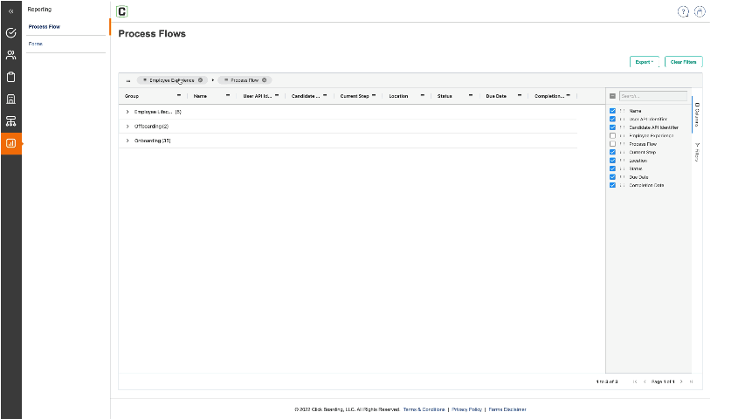Open the tasks checkmark icon in sidebar
Viewport: 745px width, 419px height.
click(10, 33)
